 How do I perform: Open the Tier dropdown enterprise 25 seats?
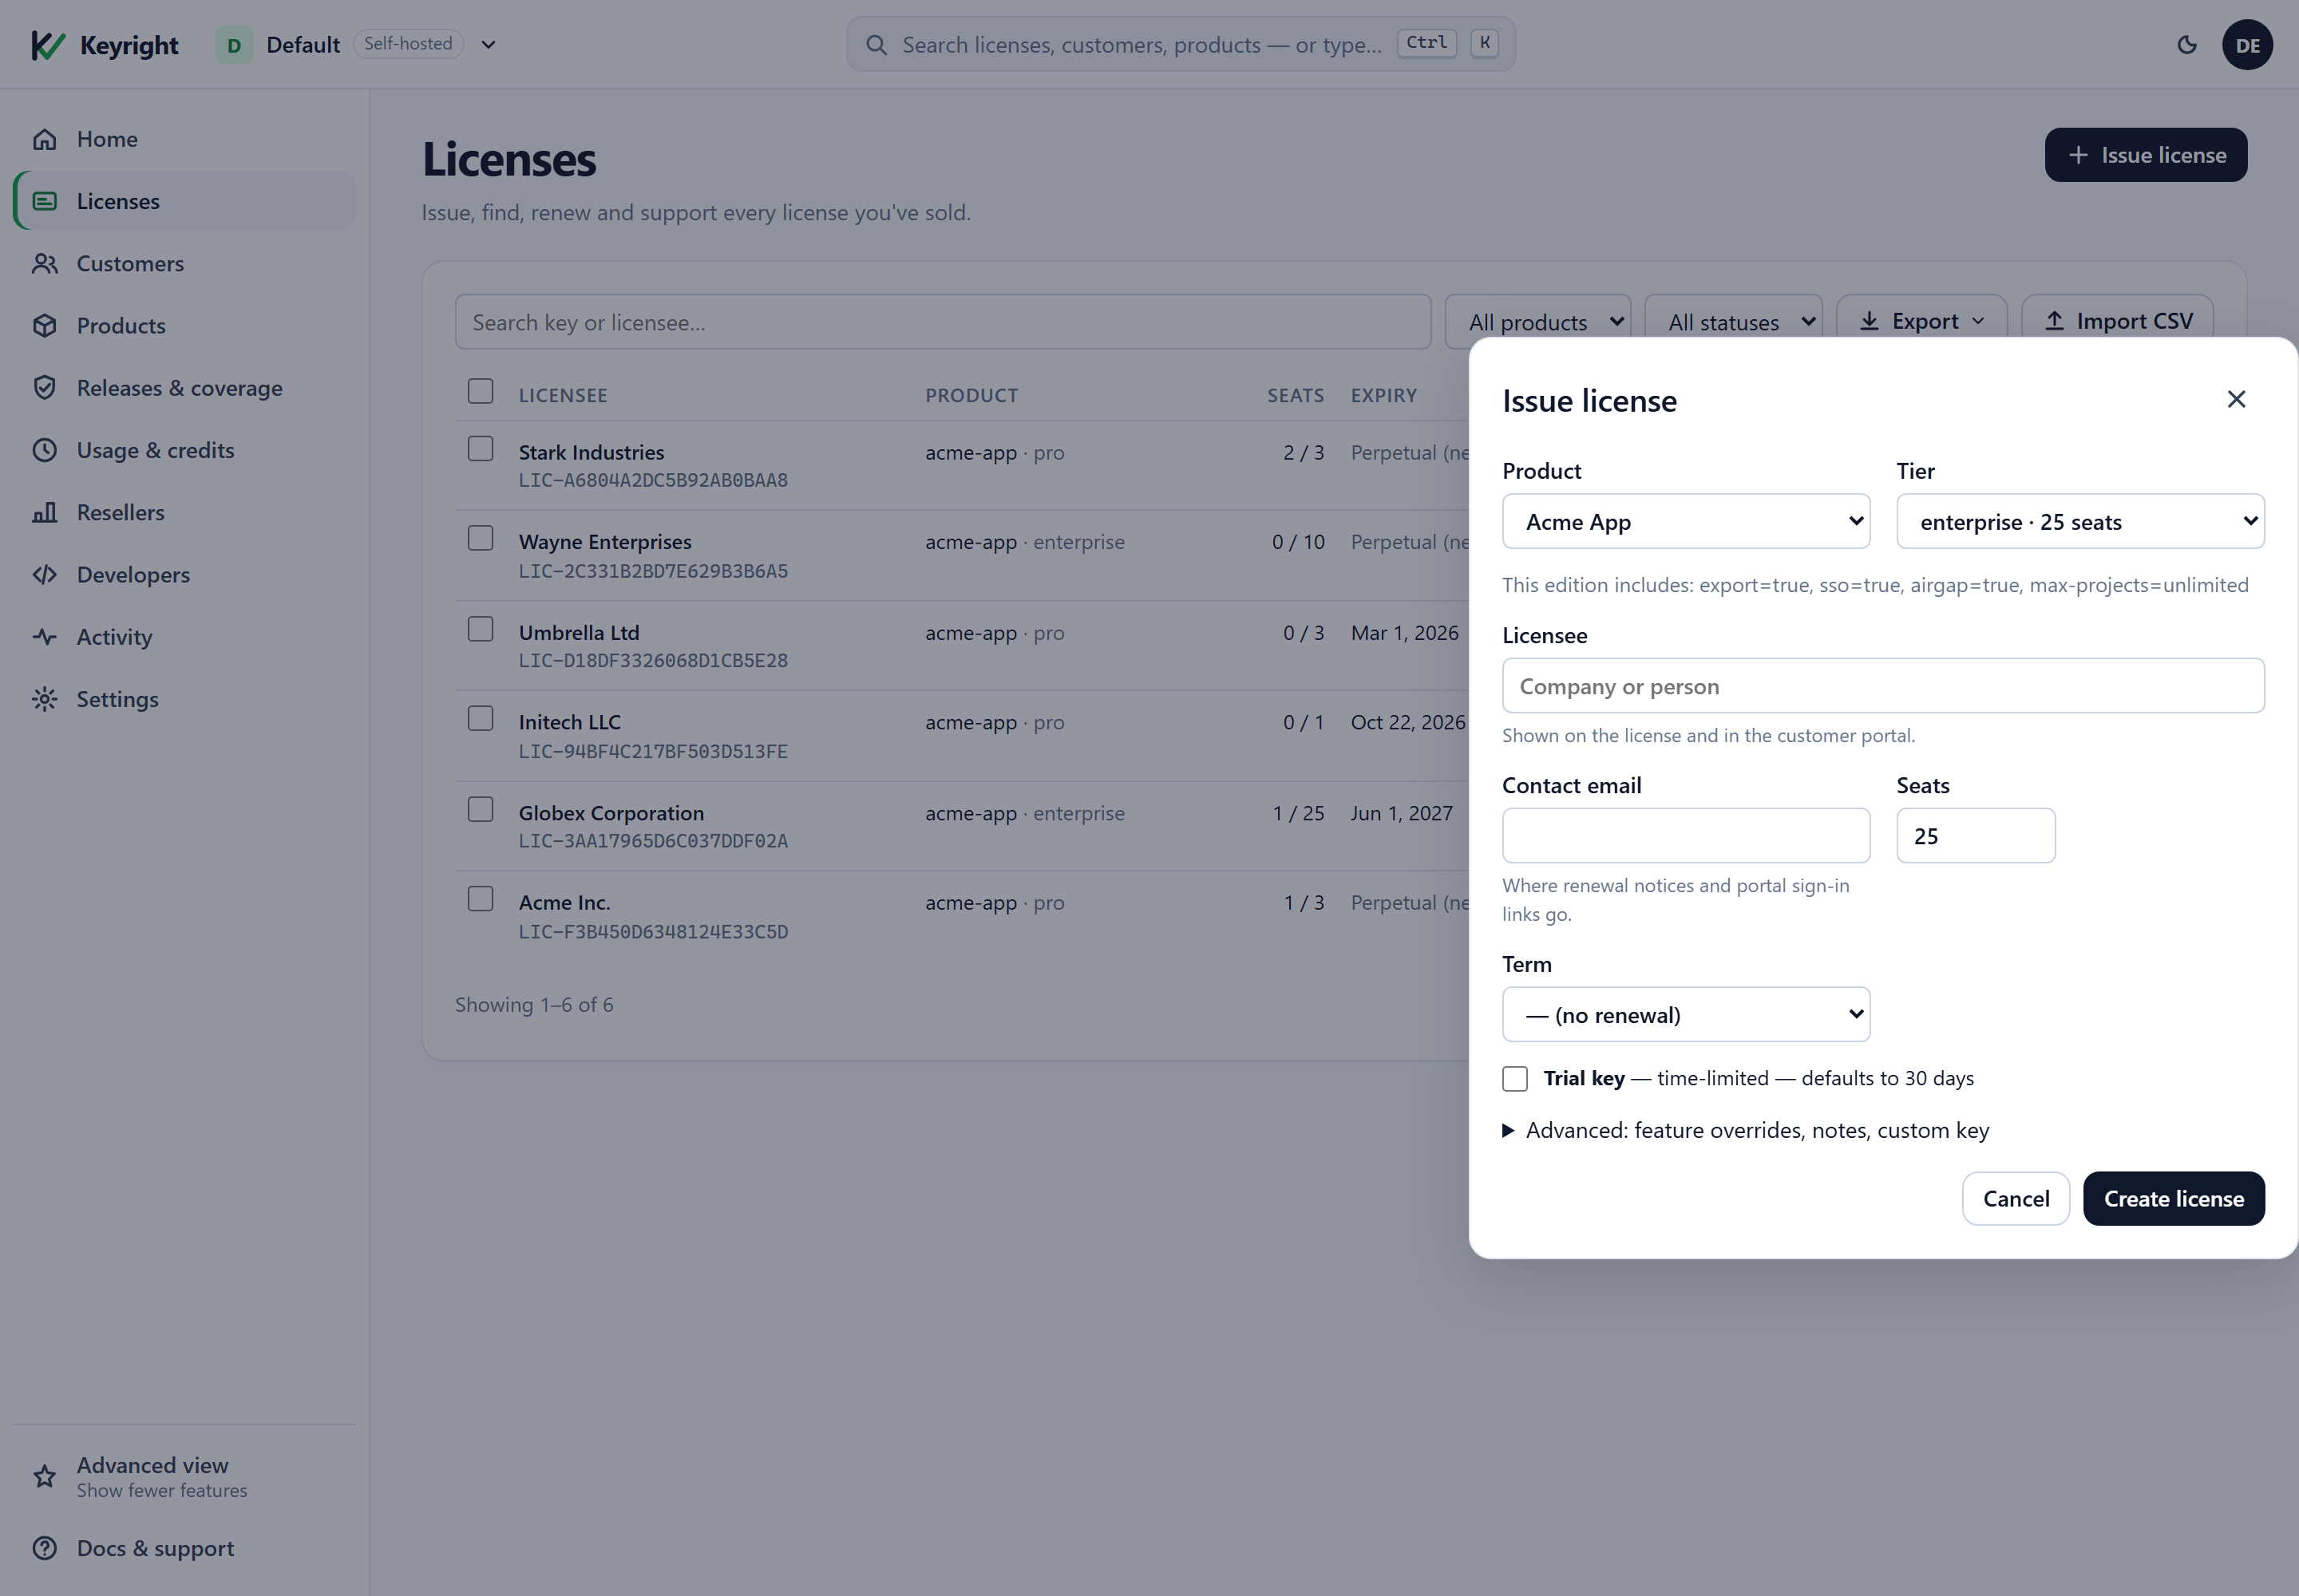pos(2080,521)
